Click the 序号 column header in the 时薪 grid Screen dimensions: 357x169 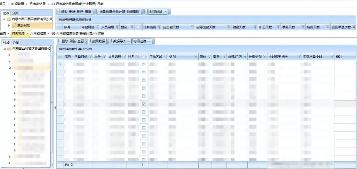pos(68,57)
